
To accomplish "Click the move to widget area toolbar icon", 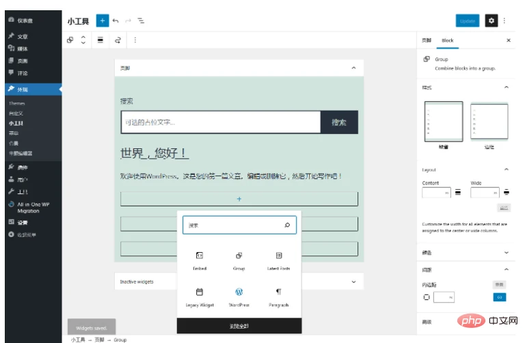I will (118, 40).
